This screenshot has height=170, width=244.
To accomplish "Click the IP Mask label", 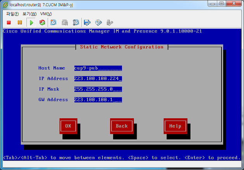I will pos(49,89).
